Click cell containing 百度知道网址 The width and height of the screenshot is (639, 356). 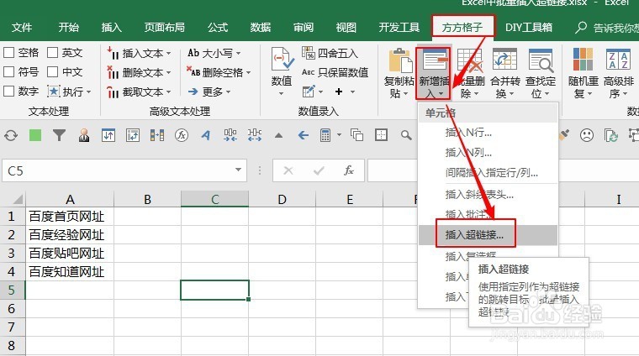click(70, 271)
